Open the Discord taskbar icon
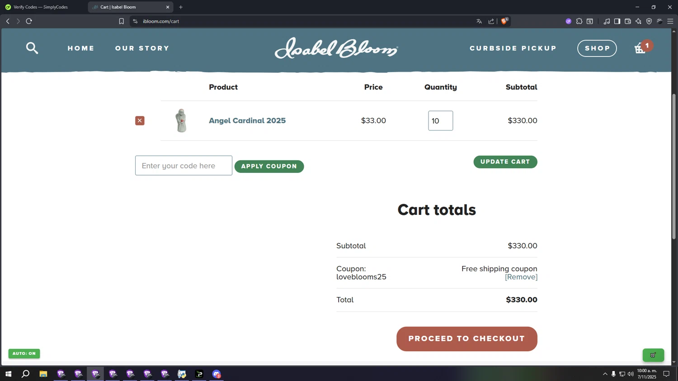Viewport: 678px width, 381px height. click(x=217, y=374)
